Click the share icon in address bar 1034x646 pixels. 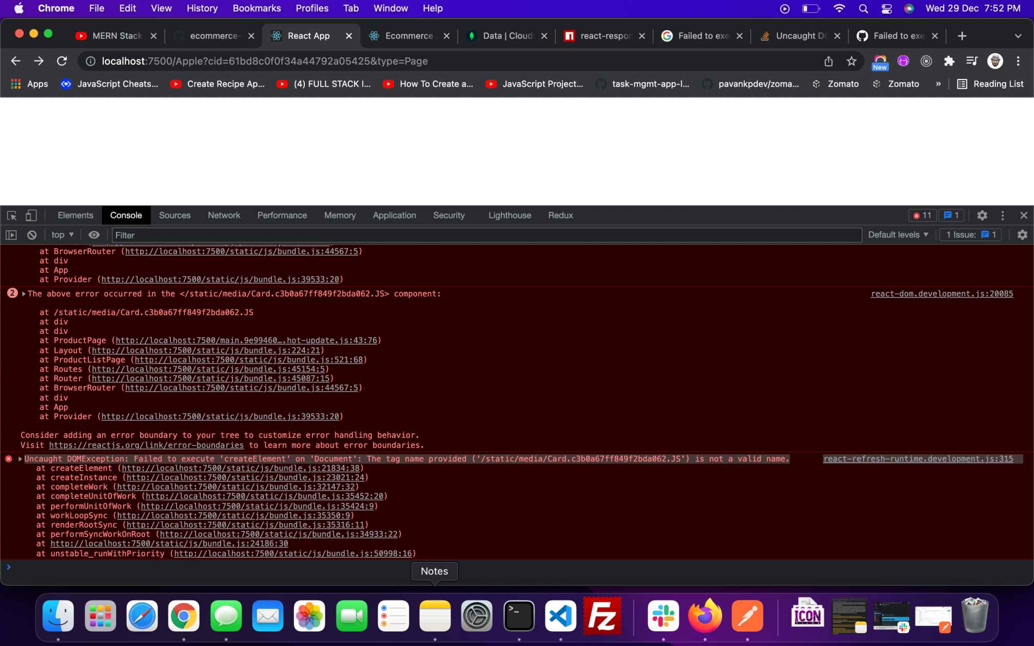[x=828, y=61]
